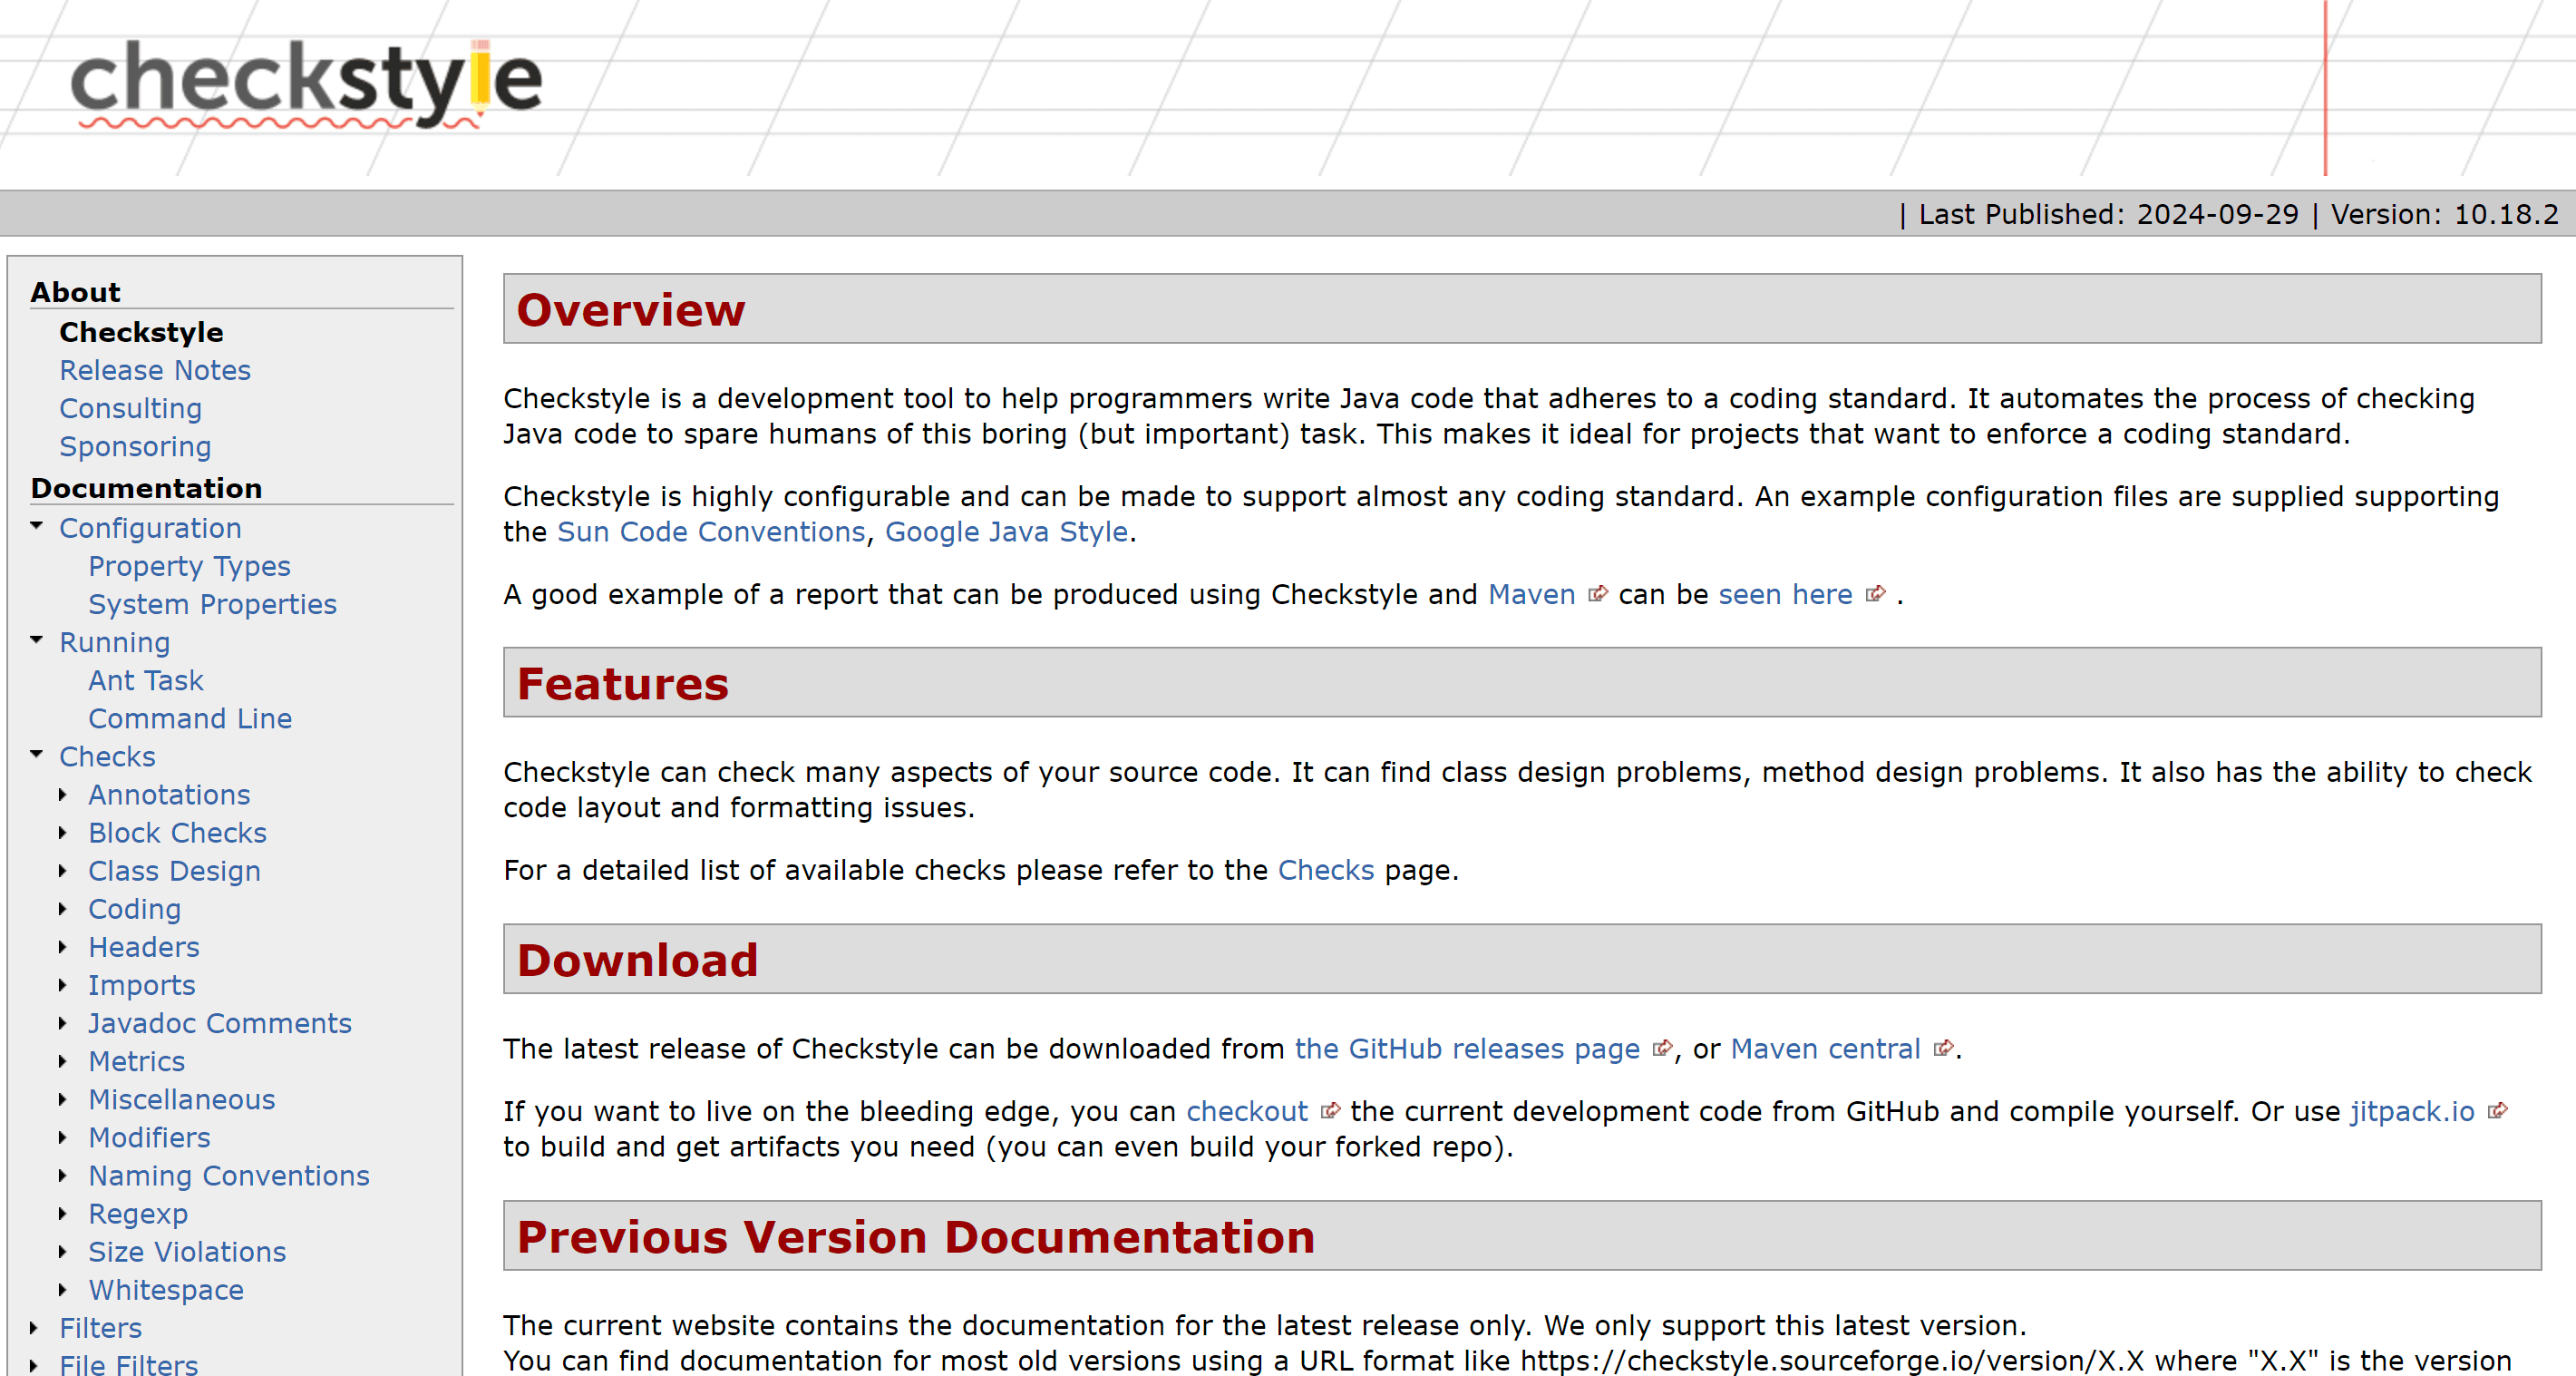Expand the Javadoc Comments arrow

tap(63, 1023)
